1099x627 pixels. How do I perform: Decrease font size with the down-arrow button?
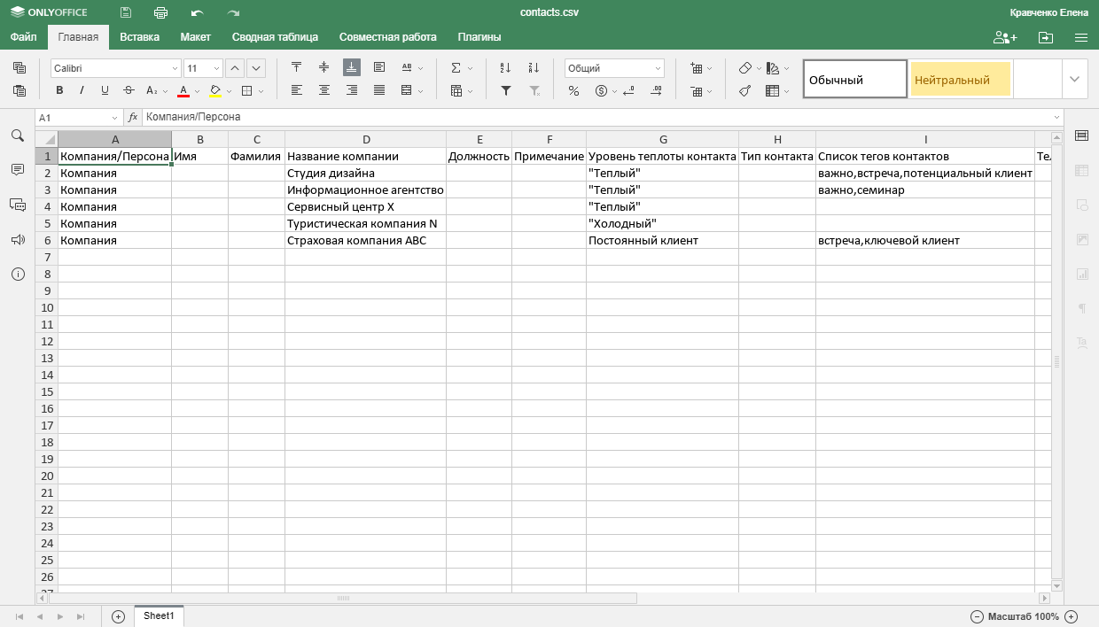pyautogui.click(x=256, y=68)
